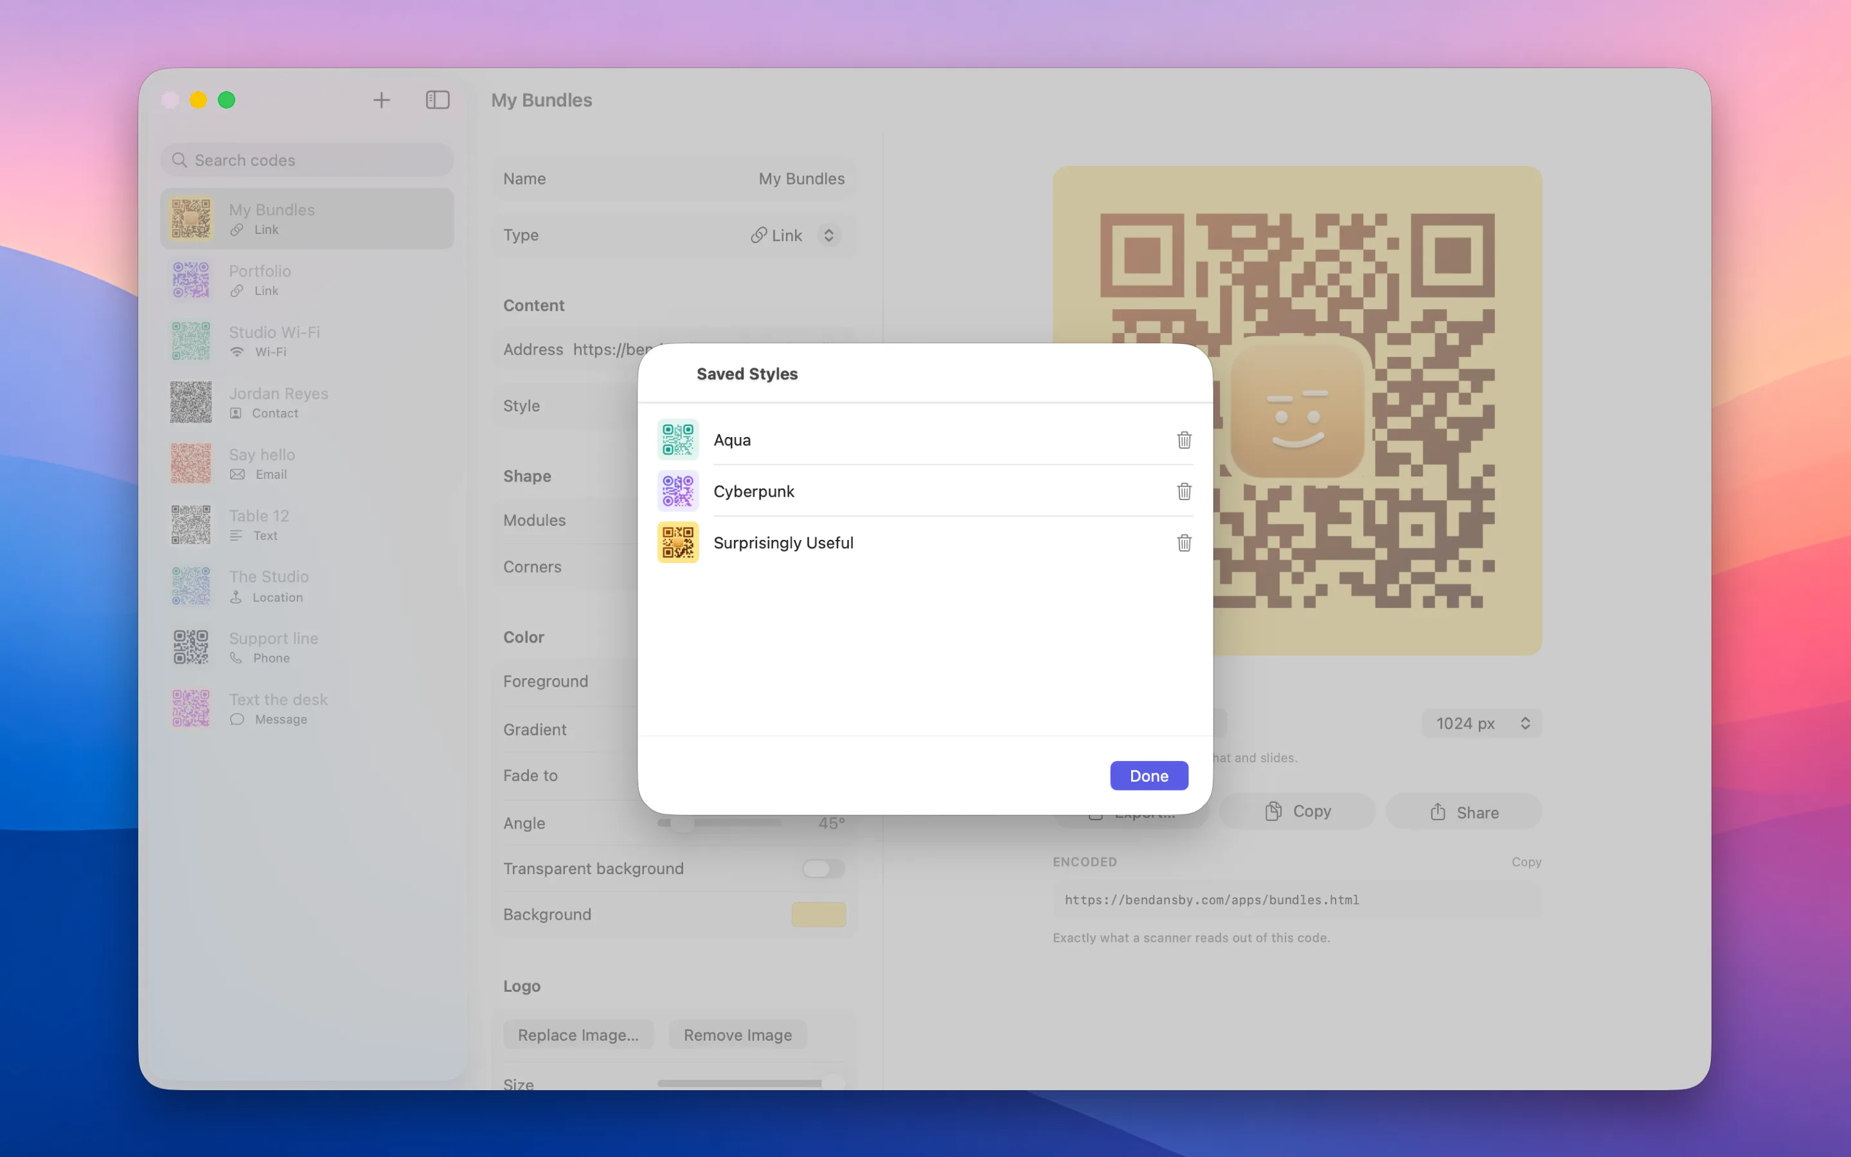Delete the Surprisingly Useful saved style
This screenshot has width=1851, height=1157.
(x=1184, y=543)
